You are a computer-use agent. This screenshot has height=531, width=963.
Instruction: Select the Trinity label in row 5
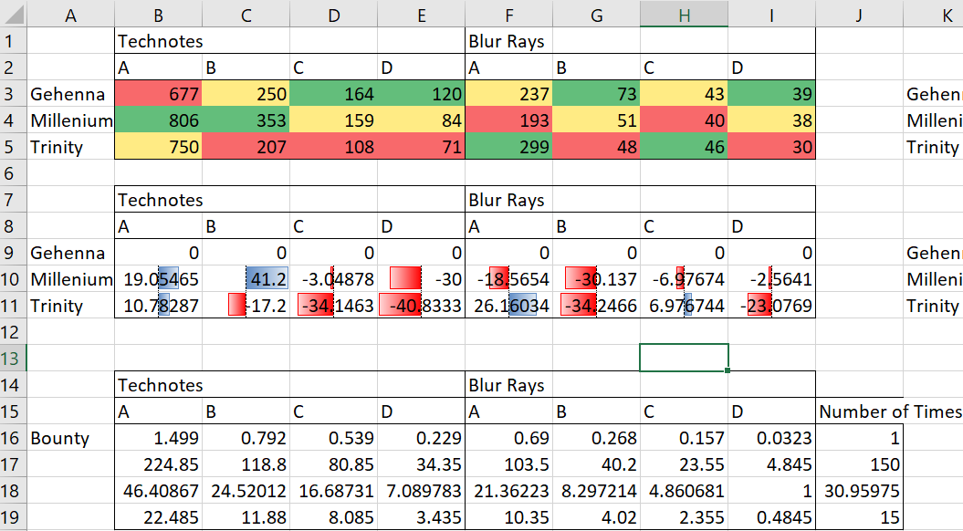point(70,146)
